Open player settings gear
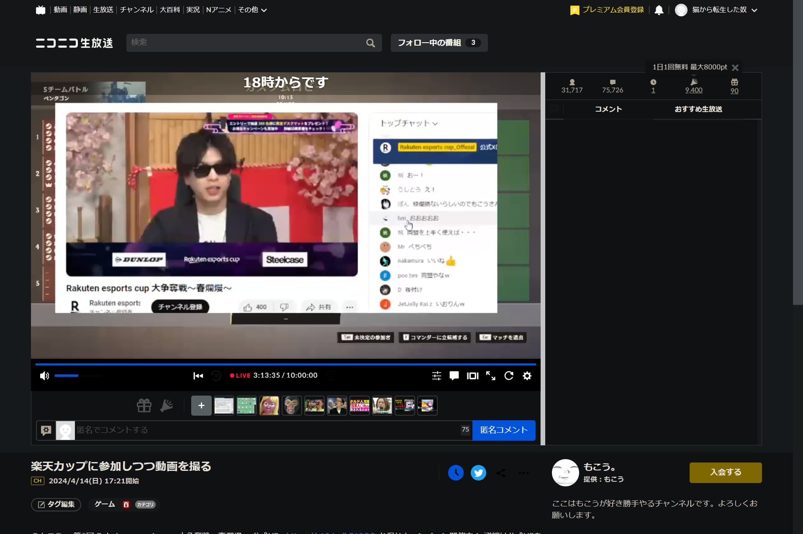 527,376
